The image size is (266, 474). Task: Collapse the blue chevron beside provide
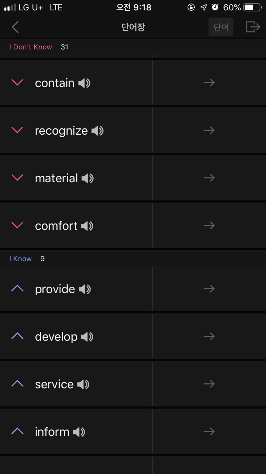17,288
